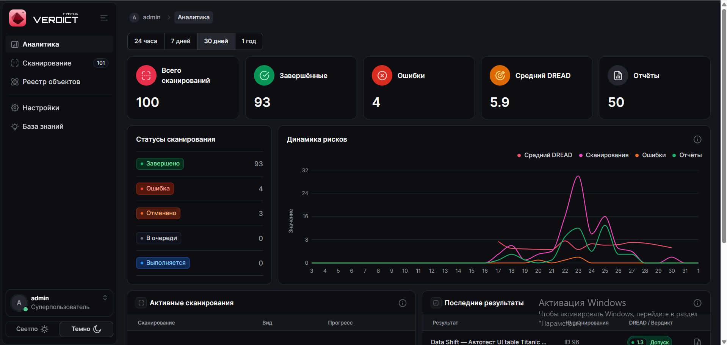Click the red scans icon in Всего сканирований card
The width and height of the screenshot is (727, 345).
[x=146, y=75]
